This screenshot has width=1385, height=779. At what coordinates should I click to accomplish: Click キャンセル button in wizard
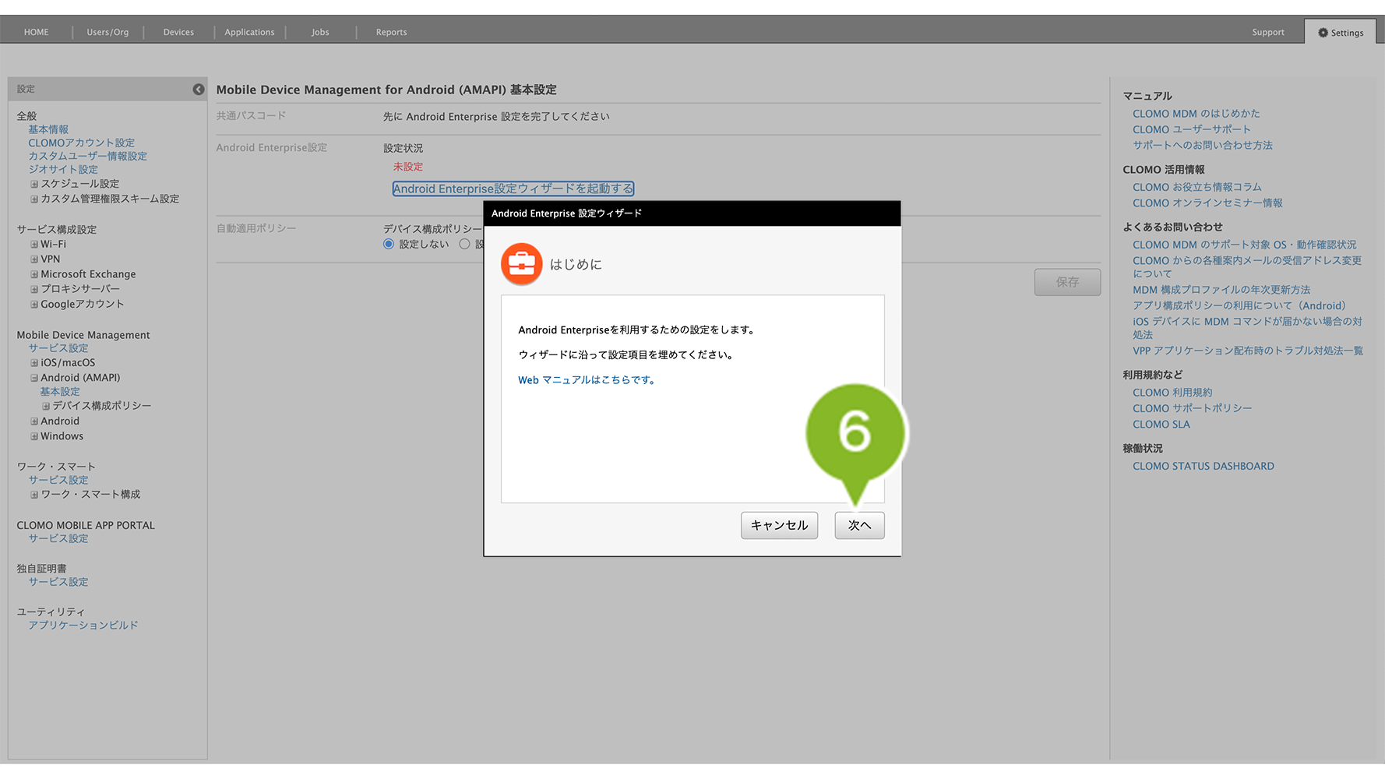[779, 525]
